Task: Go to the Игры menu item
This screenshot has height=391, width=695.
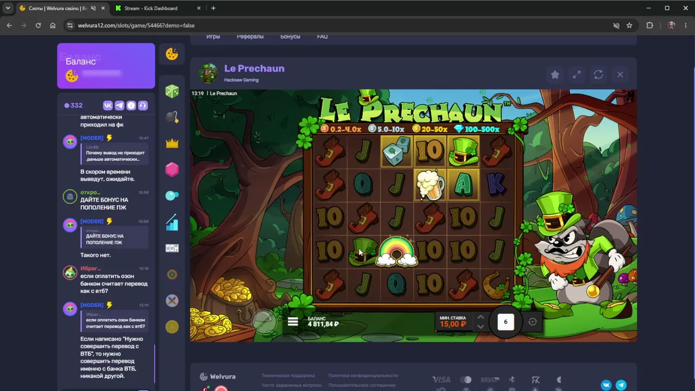Action: 213,36
